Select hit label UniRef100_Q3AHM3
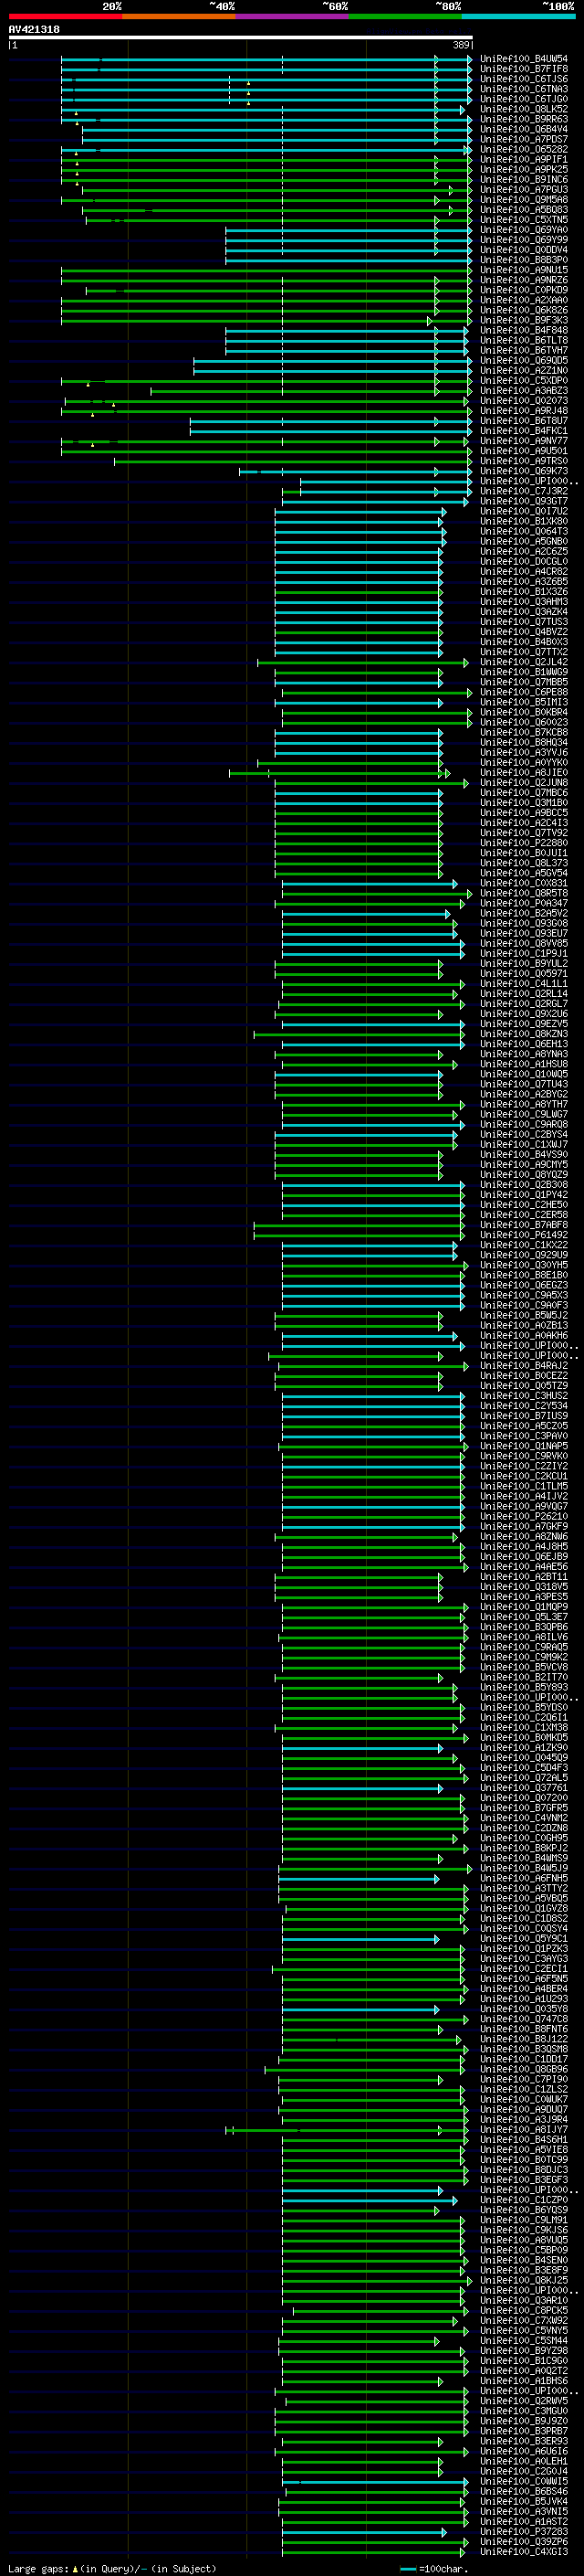 coord(524,602)
